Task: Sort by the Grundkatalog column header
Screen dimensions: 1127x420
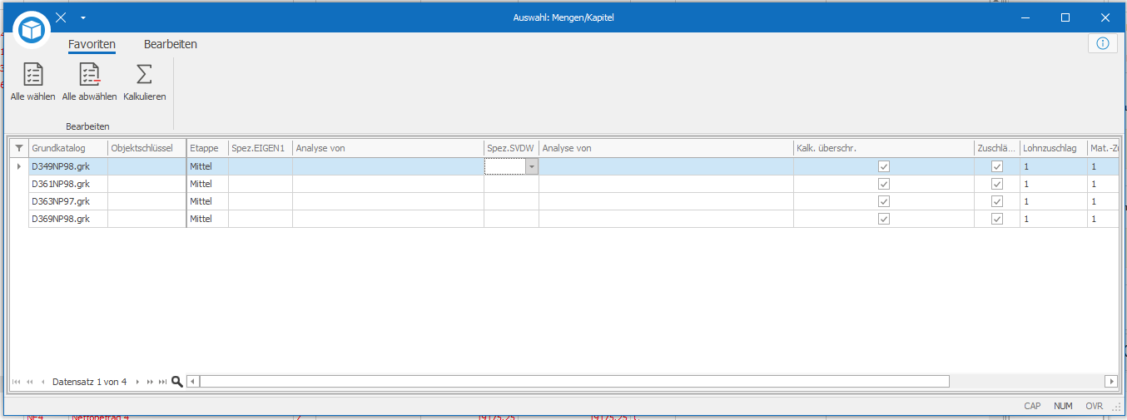Action: [67, 148]
